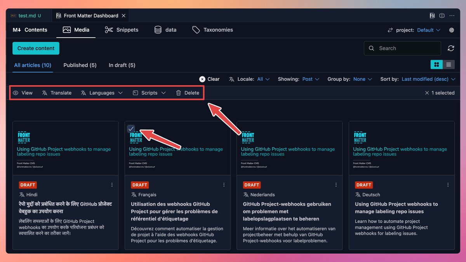Switch to list view layout
This screenshot has height=262, width=466.
[449, 64]
